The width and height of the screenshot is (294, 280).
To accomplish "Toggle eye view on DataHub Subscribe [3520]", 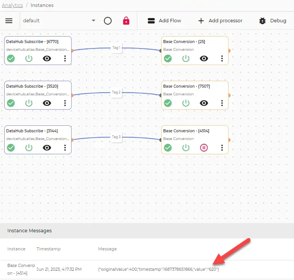I will pyautogui.click(x=47, y=103).
